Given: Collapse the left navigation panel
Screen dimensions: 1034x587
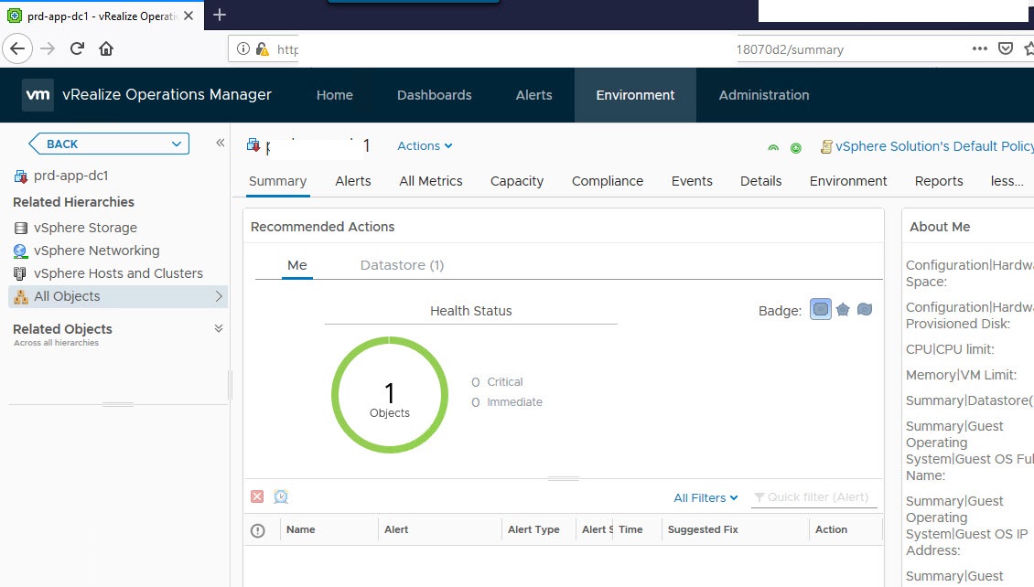Looking at the screenshot, I should (x=220, y=143).
